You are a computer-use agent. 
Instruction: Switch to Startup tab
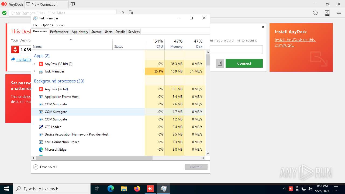pos(96,32)
